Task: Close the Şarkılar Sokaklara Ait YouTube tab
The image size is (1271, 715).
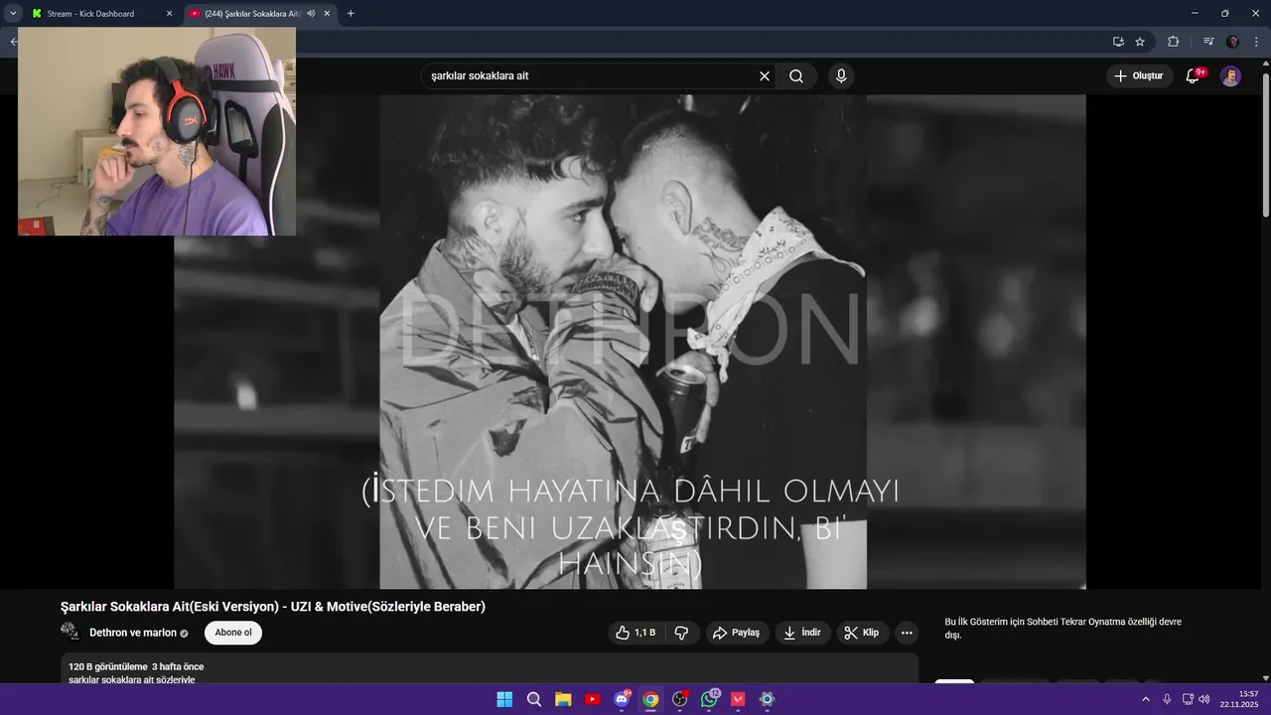Action: (x=327, y=14)
